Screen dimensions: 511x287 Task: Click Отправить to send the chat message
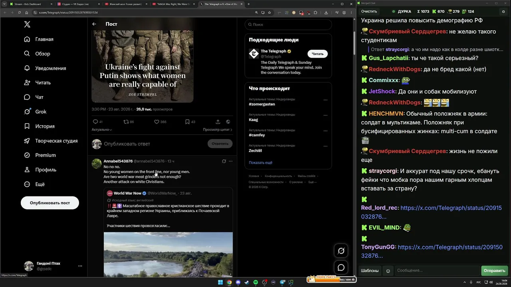pyautogui.click(x=494, y=271)
